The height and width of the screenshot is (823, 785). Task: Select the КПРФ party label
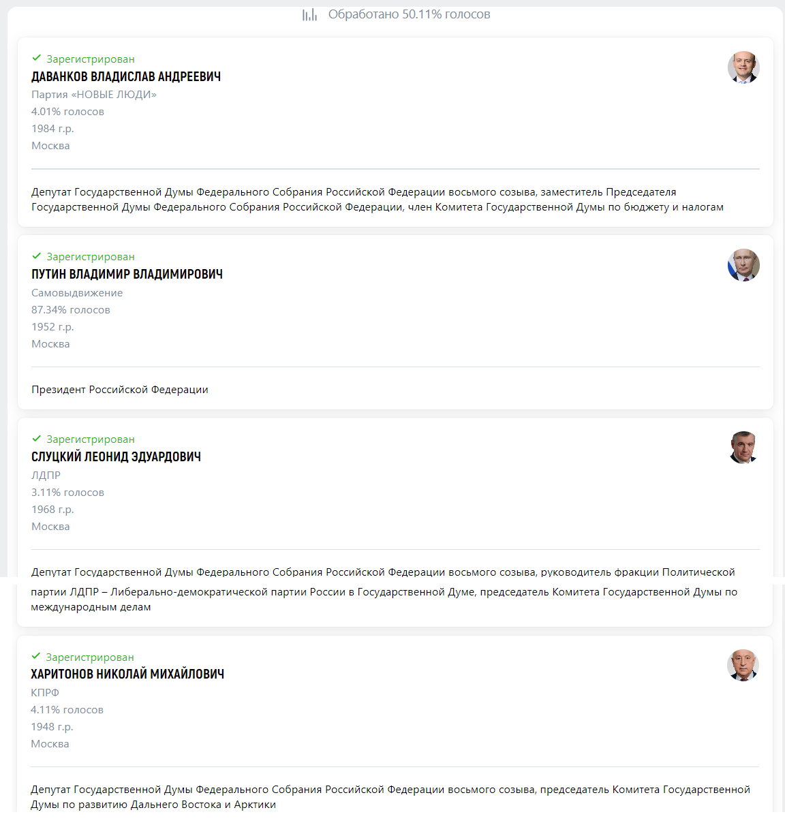(45, 693)
